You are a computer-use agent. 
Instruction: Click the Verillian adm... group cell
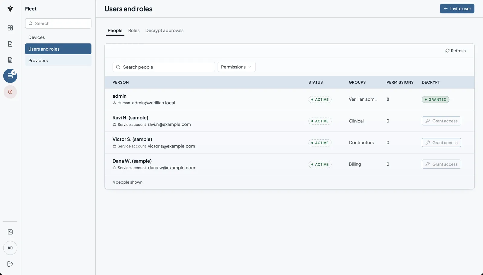(x=363, y=99)
